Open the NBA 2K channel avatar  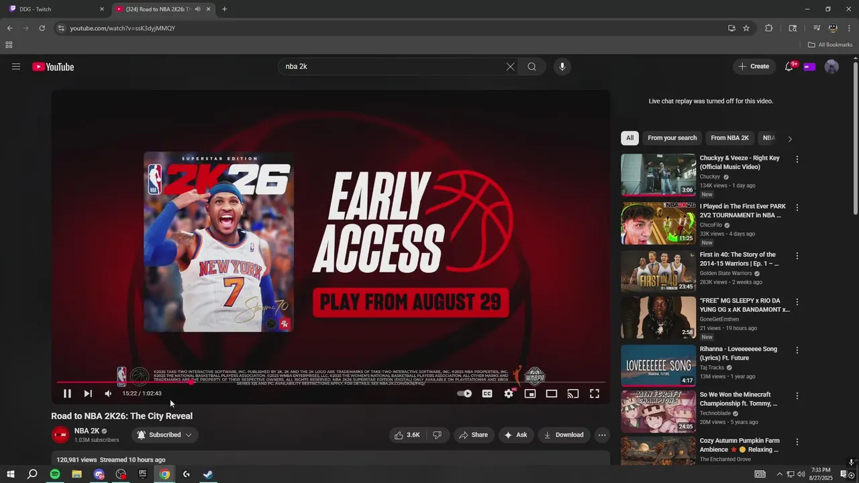[60, 435]
